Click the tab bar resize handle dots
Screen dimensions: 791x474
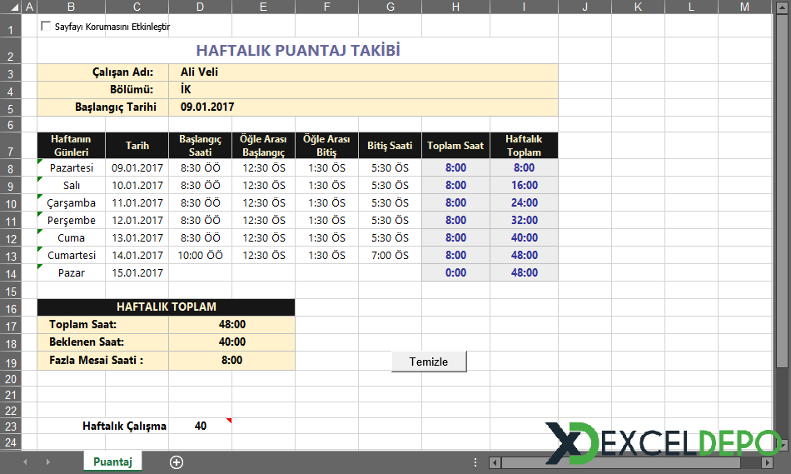(475, 462)
